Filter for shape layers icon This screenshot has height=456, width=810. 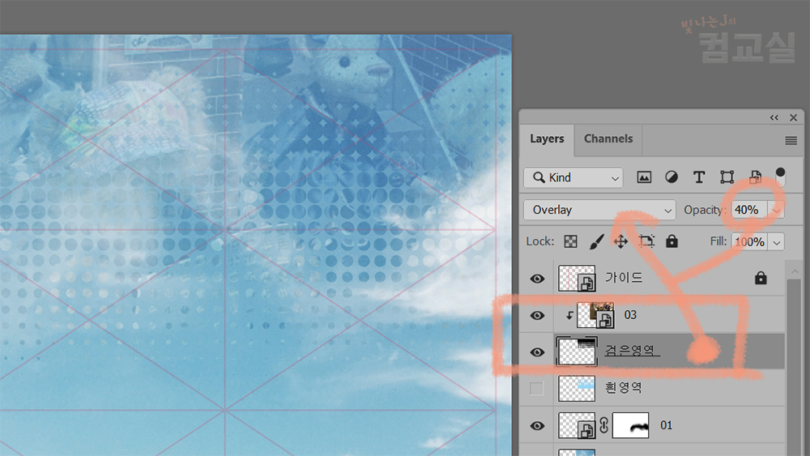tap(727, 177)
